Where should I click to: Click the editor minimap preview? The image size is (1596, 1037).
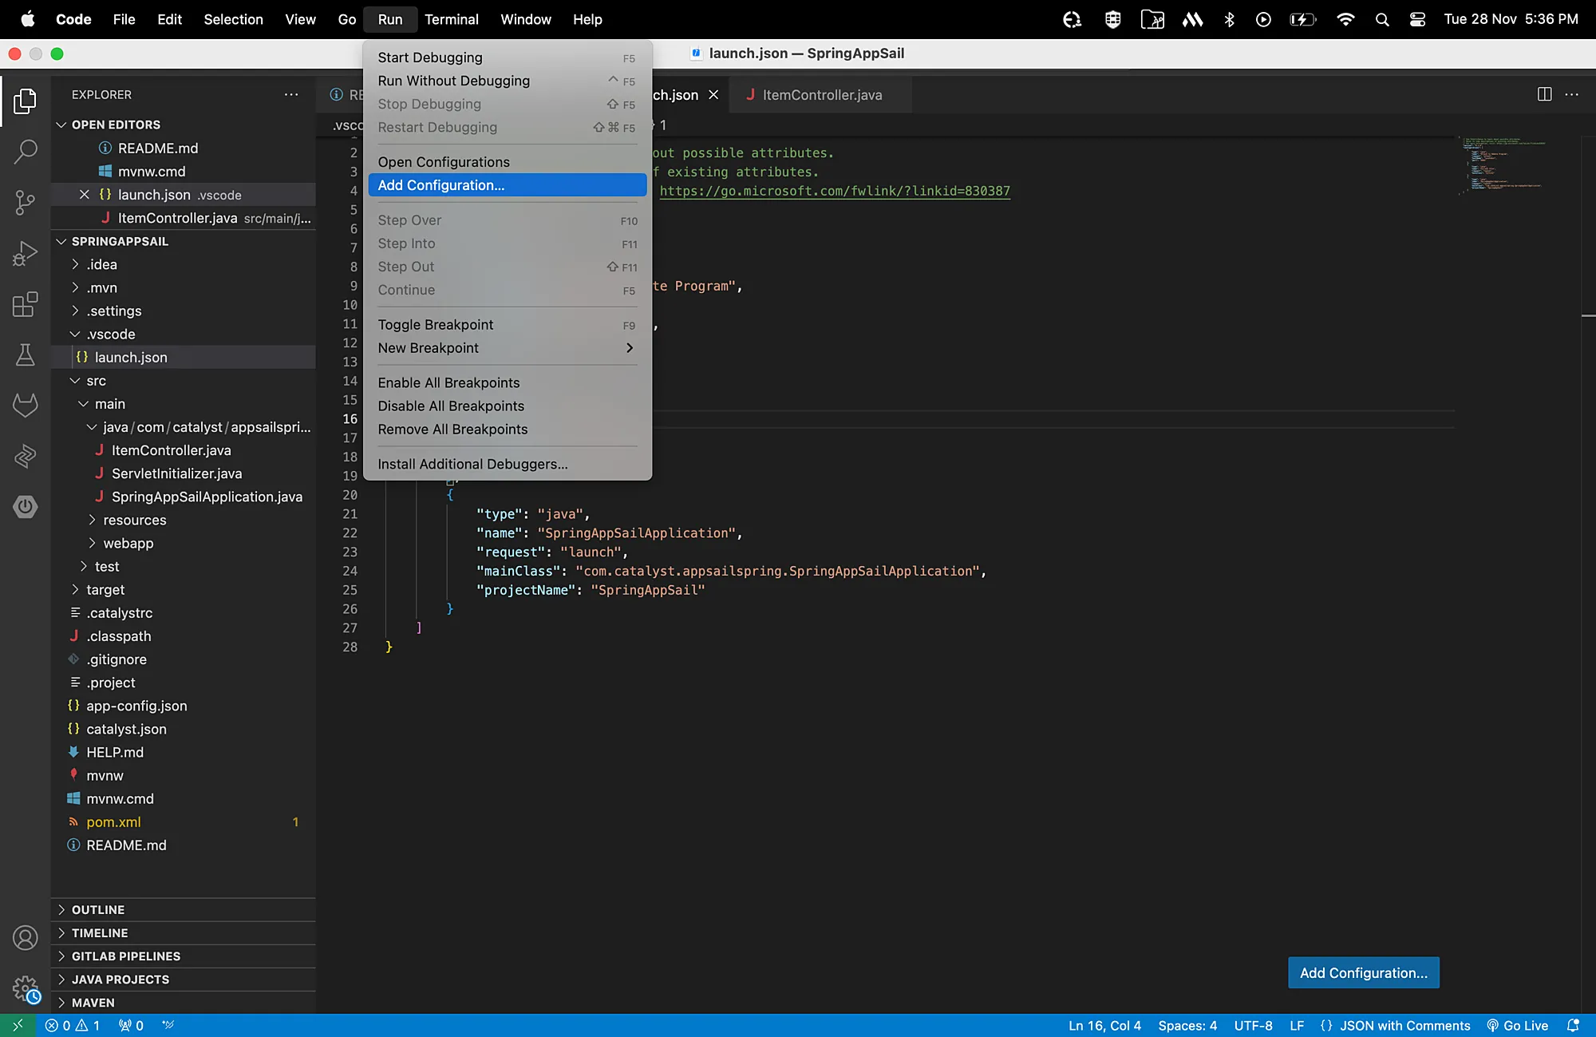coord(1503,166)
